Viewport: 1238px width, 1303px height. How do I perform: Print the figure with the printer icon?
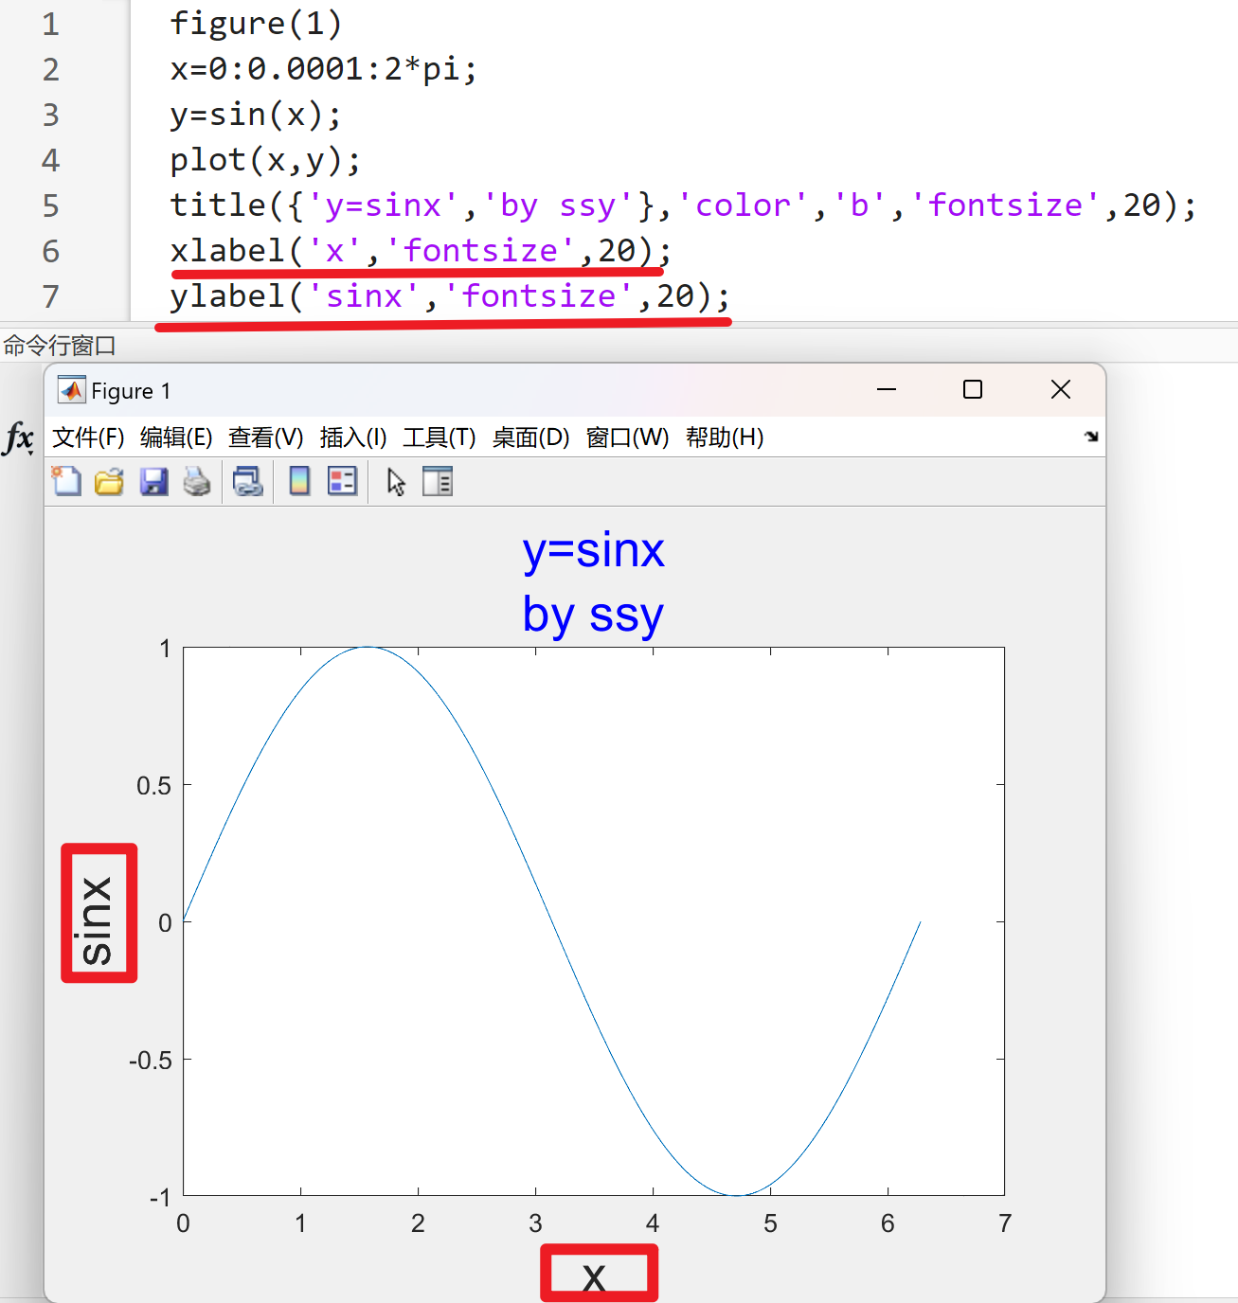(x=197, y=482)
